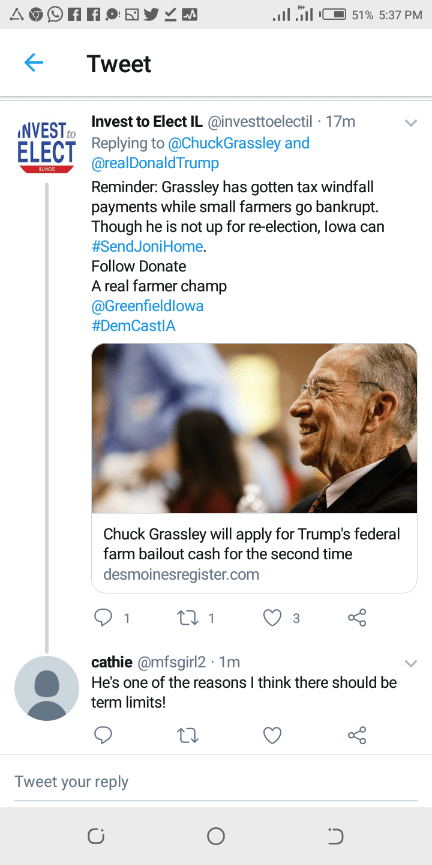The width and height of the screenshot is (432, 865).
Task: Tap the back arrow in Tweet header
Action: tap(34, 62)
